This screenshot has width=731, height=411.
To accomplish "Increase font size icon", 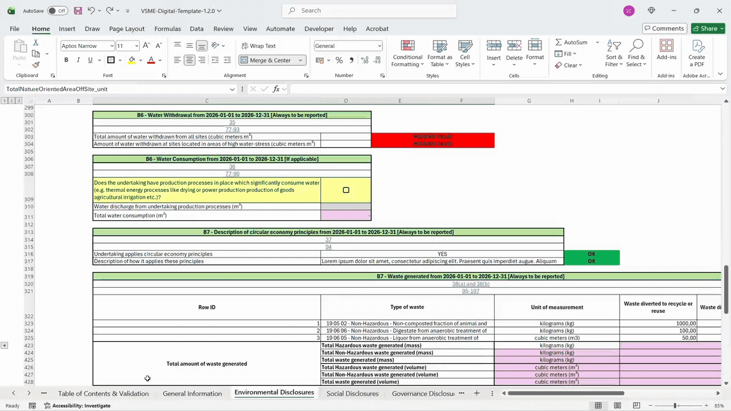I will [x=146, y=46].
